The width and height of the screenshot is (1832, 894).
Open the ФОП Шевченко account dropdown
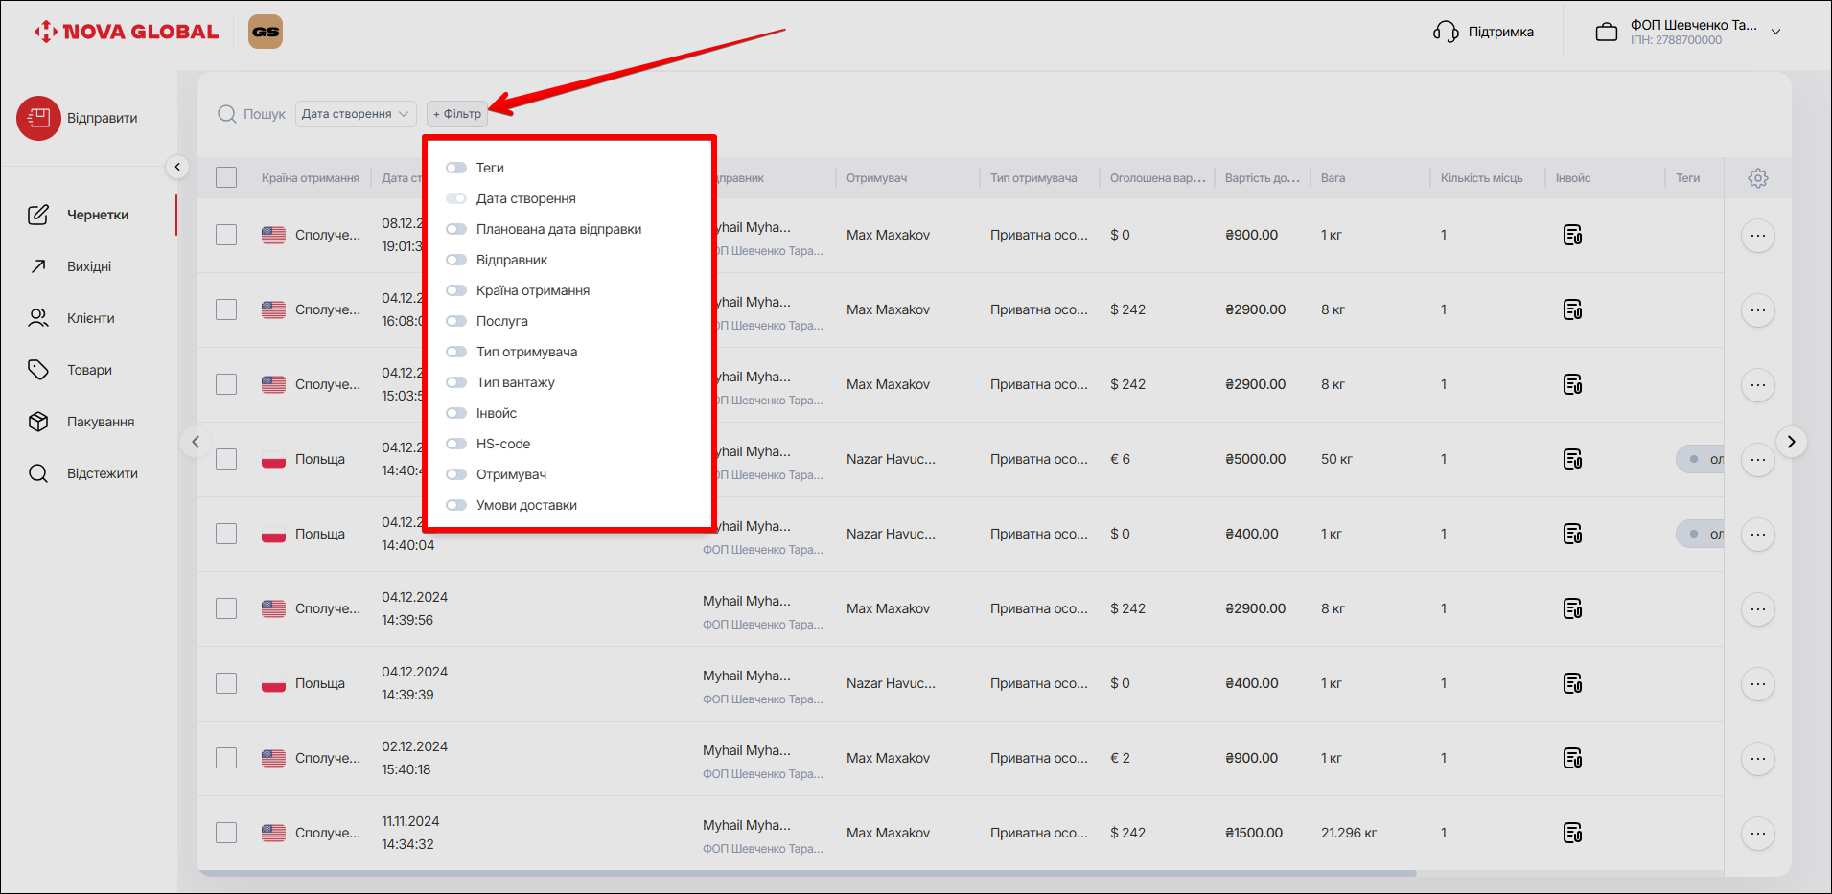tap(1775, 32)
